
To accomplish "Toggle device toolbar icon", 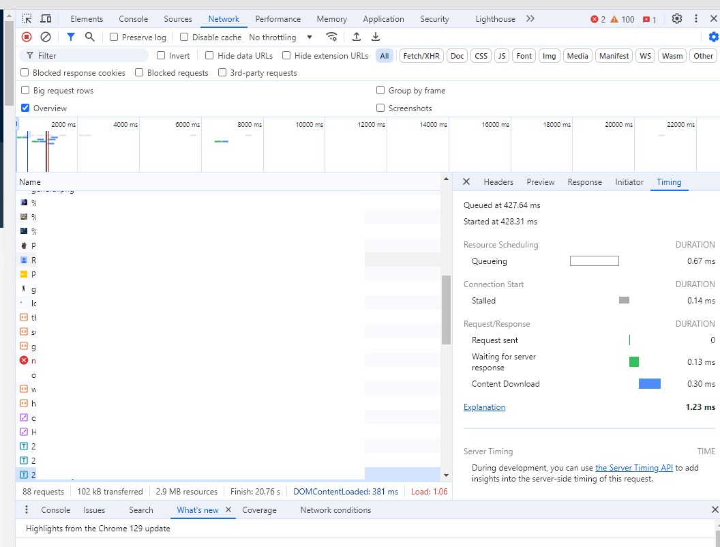I will point(46,19).
